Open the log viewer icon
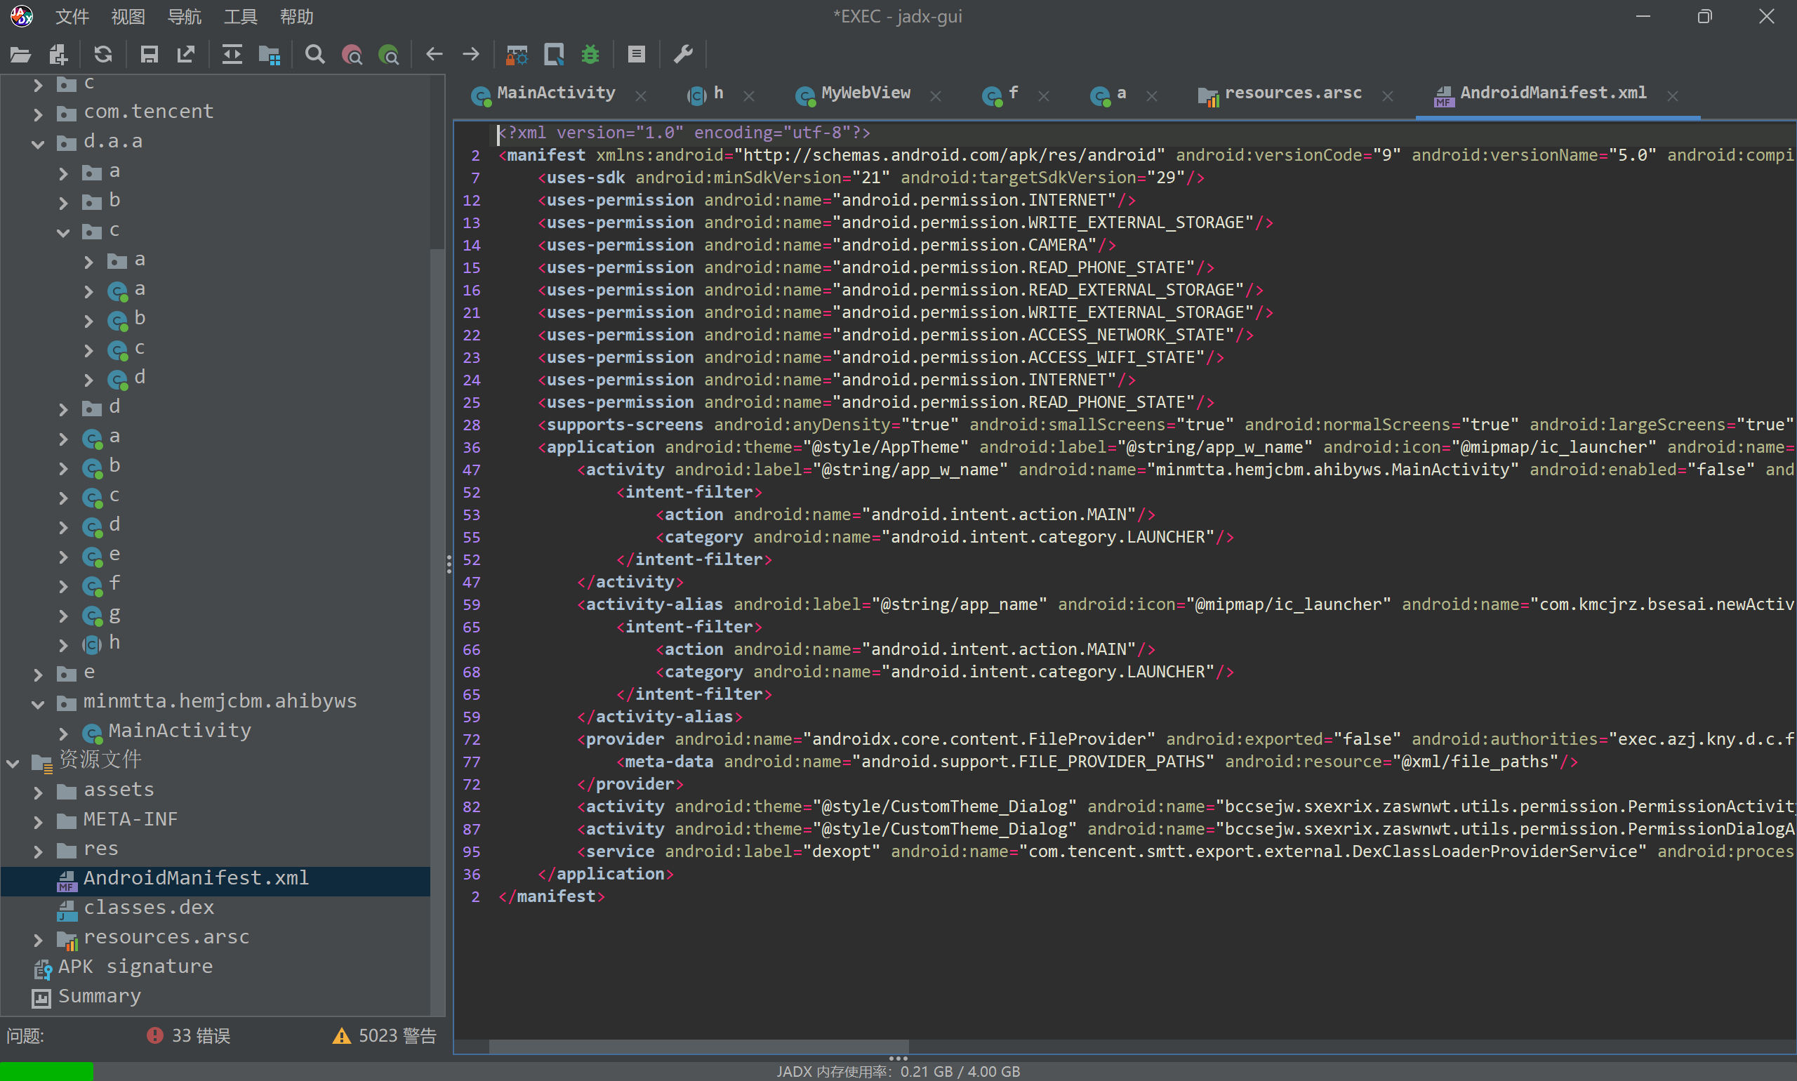 pyautogui.click(x=637, y=55)
